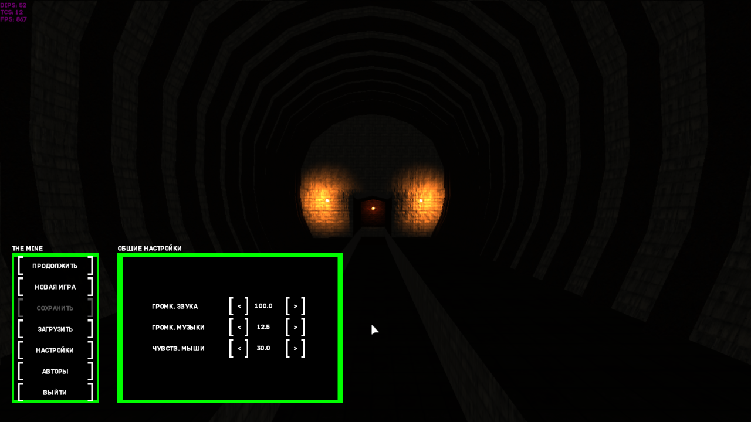Screen dimensions: 751x422
Task: Decrease the Громк. звука value with left arrow
Action: [x=239, y=306]
